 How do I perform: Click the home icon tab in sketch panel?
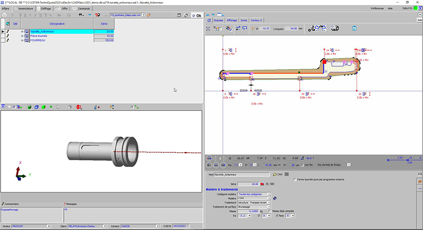click(x=209, y=20)
